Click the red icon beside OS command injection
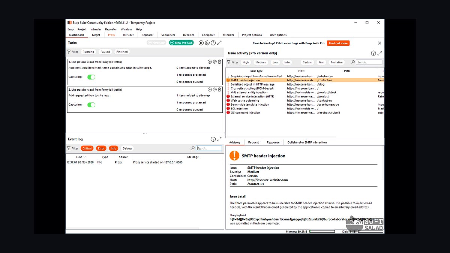Image resolution: width=450 pixels, height=253 pixels. tap(228, 112)
